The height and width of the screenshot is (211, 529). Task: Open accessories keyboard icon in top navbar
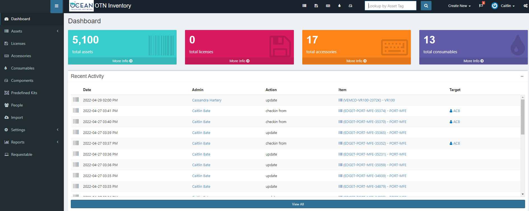pos(328,6)
